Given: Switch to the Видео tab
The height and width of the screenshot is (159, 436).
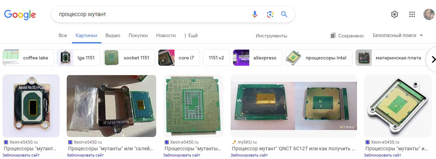Looking at the screenshot, I should (x=113, y=36).
